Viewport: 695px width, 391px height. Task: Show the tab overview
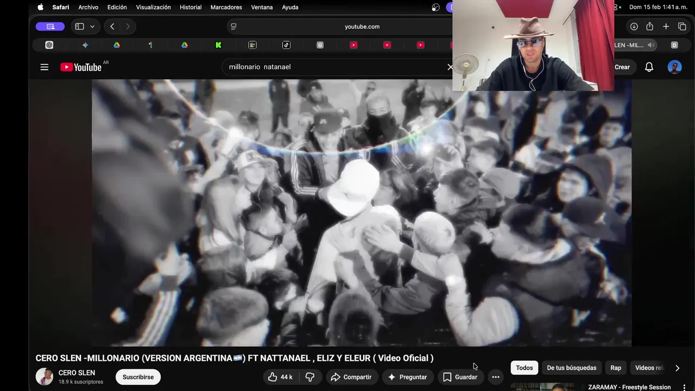682,26
